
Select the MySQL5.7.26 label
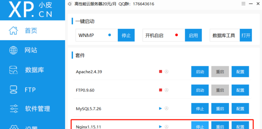tap(89, 109)
